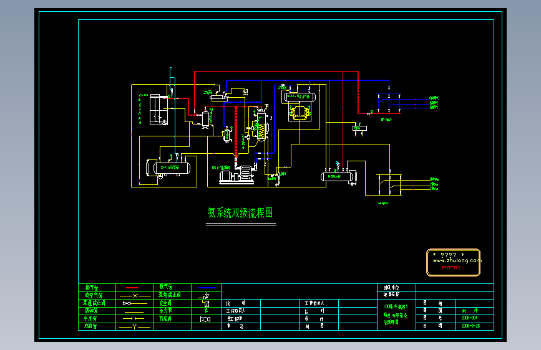Select the yellow ammonia pump symbol
The height and width of the screenshot is (350, 541).
(299, 113)
